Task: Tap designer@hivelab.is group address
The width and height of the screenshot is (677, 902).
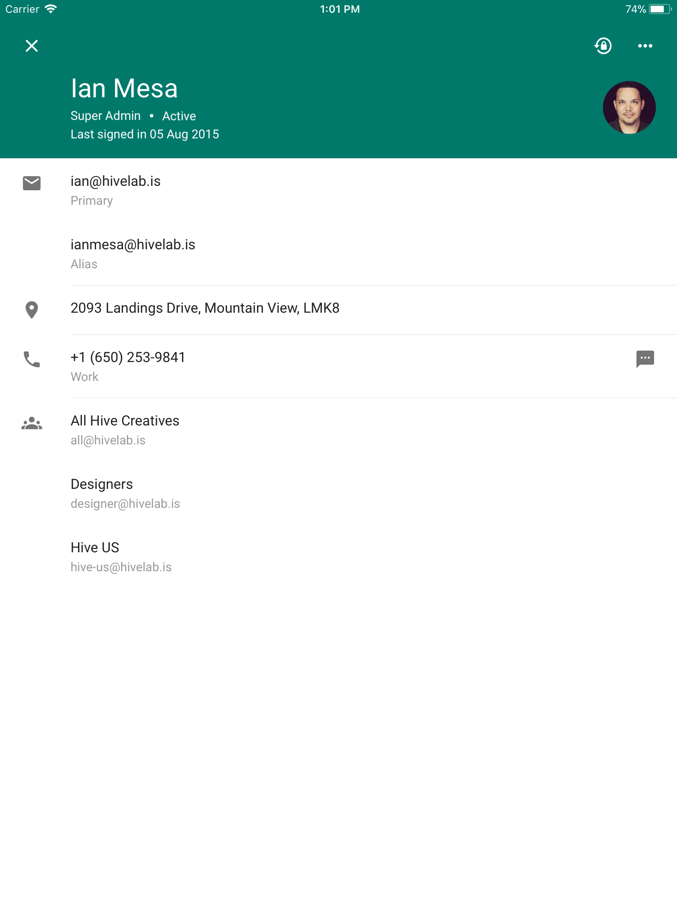Action: coord(125,504)
